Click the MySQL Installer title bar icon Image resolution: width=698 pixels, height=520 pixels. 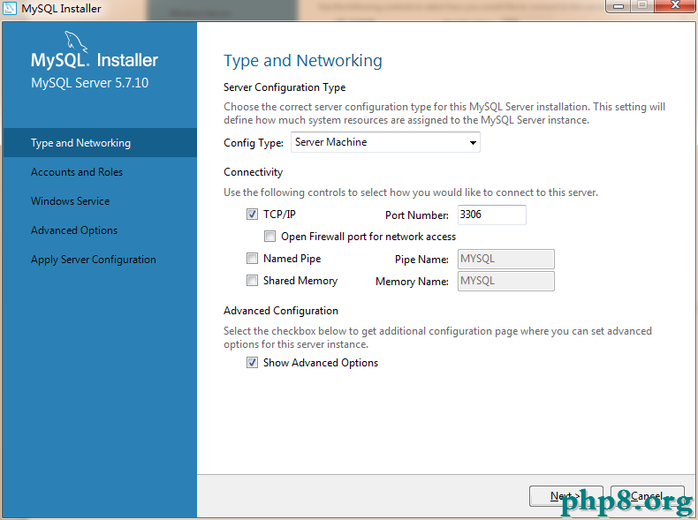[10, 8]
